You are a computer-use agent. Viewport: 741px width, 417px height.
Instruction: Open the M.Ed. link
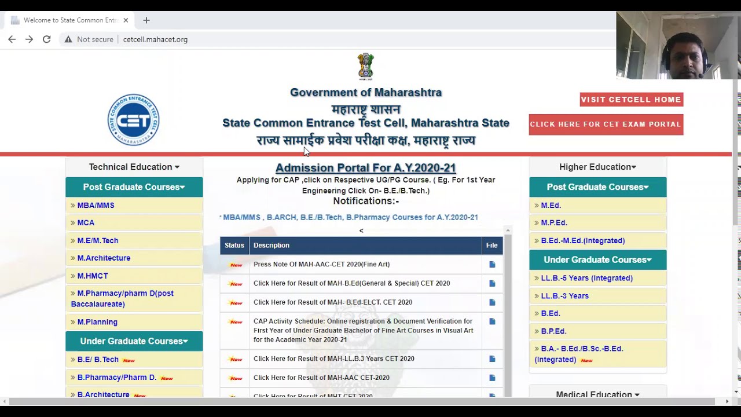click(551, 206)
